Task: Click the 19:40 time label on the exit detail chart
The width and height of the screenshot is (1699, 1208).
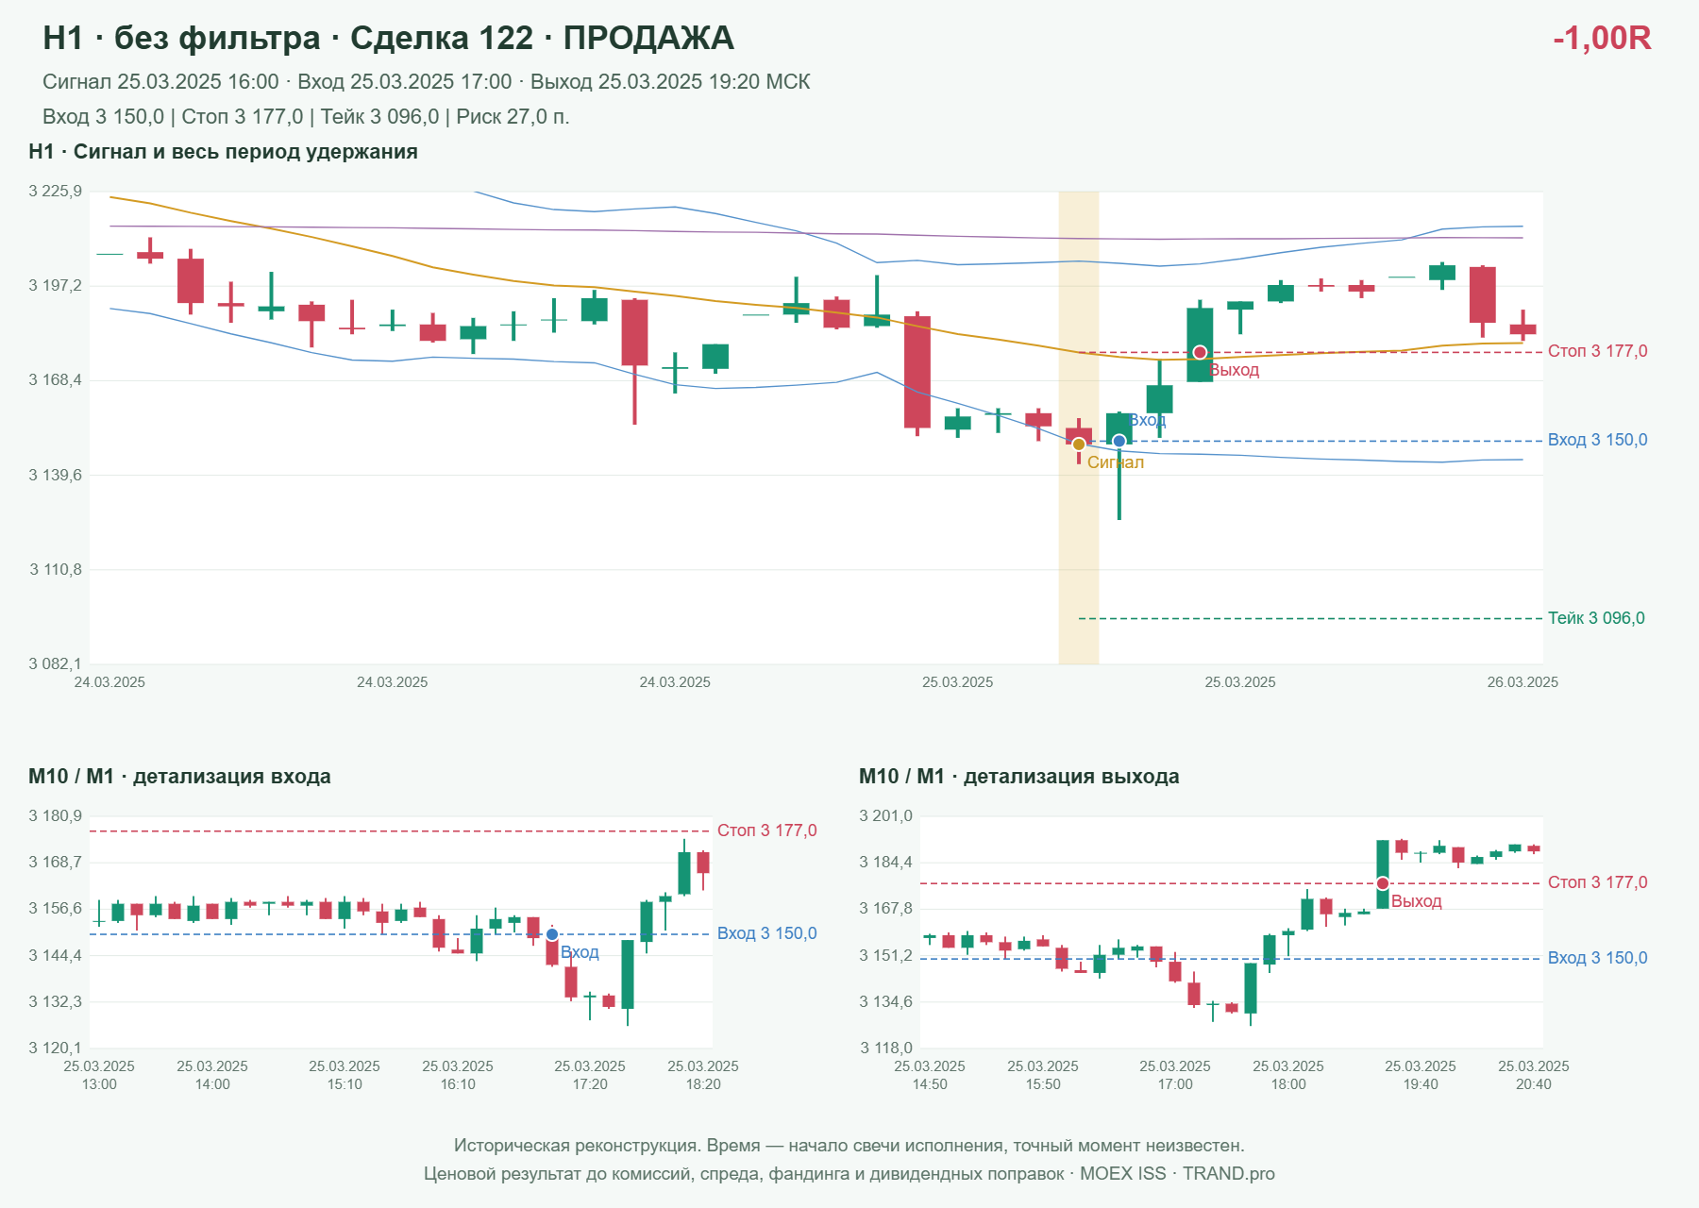Action: click(x=1421, y=1084)
